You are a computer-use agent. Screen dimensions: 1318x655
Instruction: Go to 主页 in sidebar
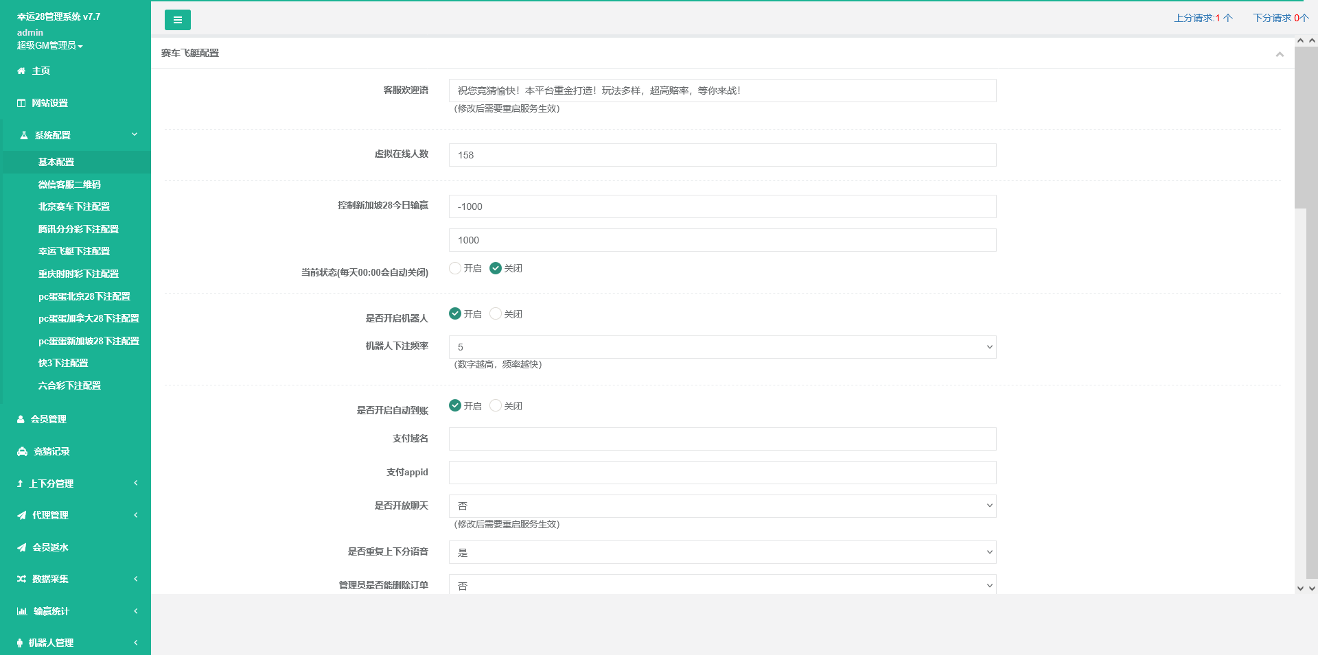(76, 71)
